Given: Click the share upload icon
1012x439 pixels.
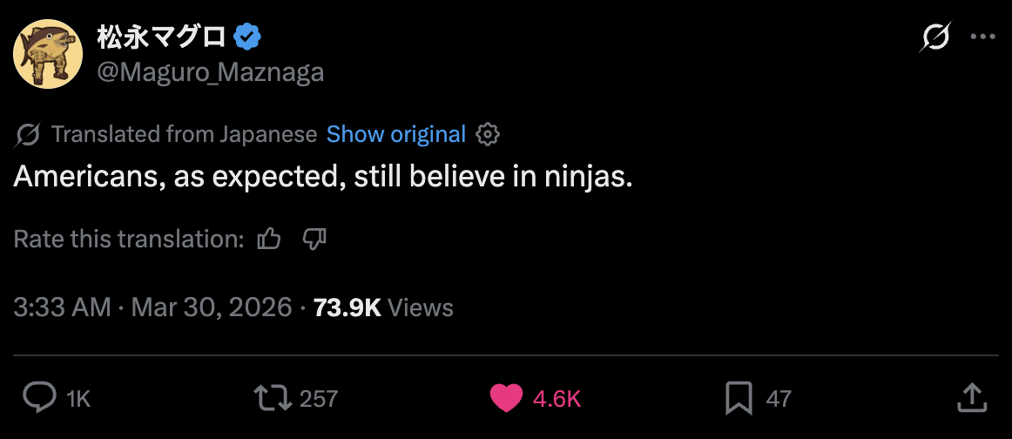Looking at the screenshot, I should point(972,398).
